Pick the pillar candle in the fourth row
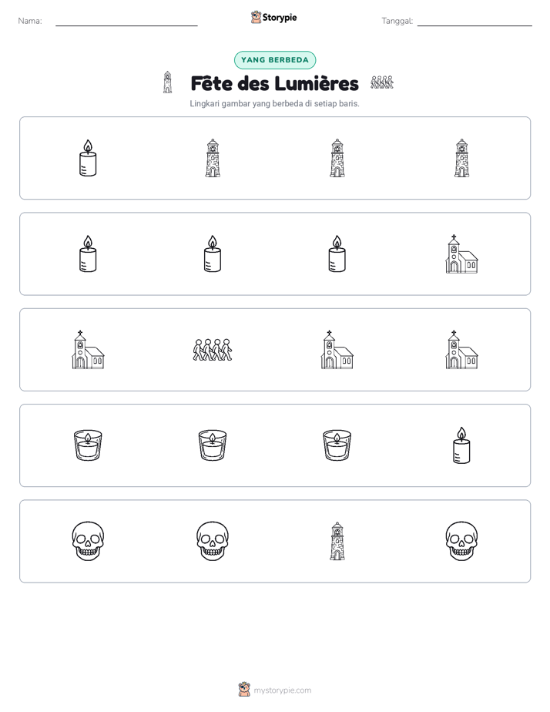550x712 pixels. [461, 445]
